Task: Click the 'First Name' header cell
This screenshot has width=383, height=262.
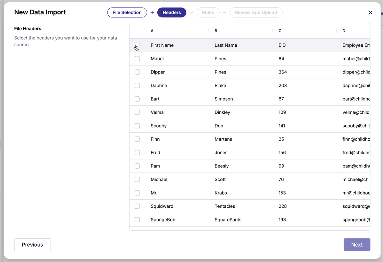Action: [162, 45]
